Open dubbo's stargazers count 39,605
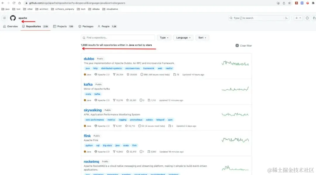This screenshot has height=175, width=316. (132, 74)
